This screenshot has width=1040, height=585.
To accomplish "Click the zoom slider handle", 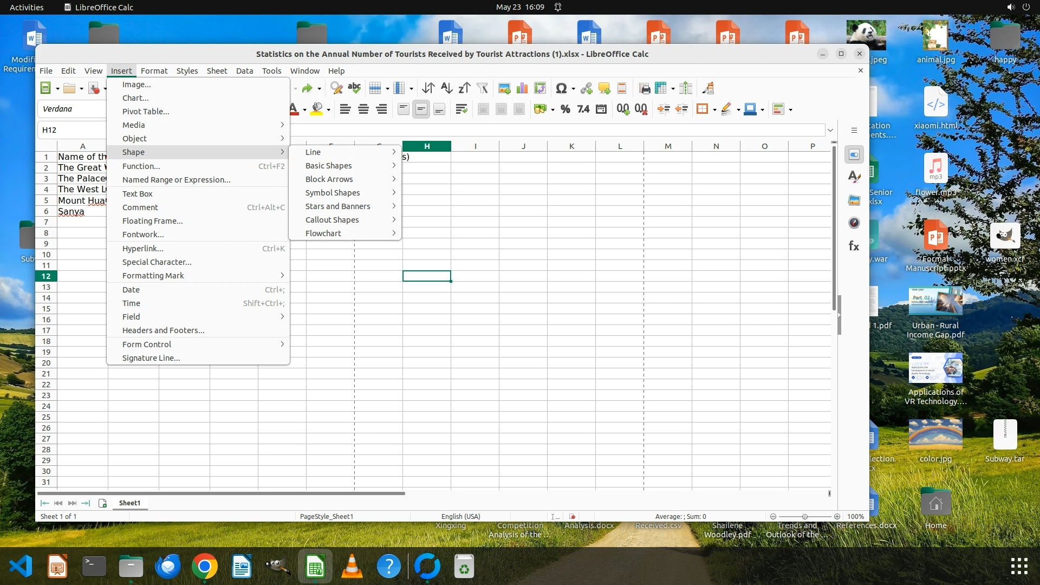I will [805, 517].
